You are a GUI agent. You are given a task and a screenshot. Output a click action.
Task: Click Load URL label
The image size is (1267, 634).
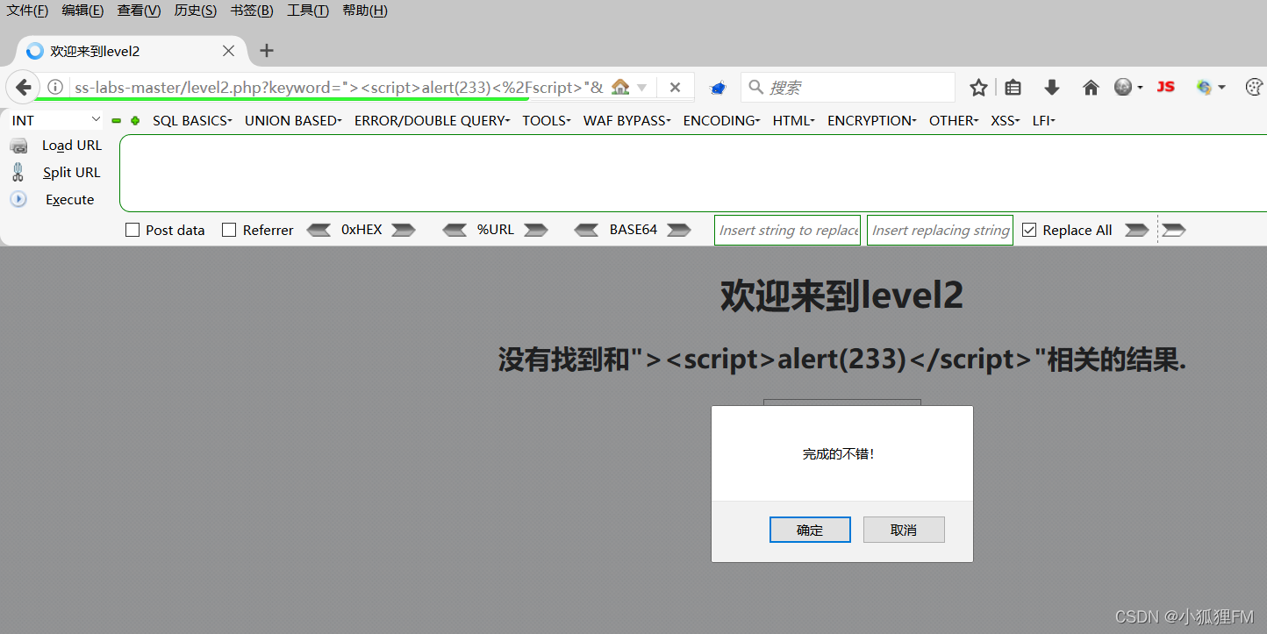tap(72, 146)
